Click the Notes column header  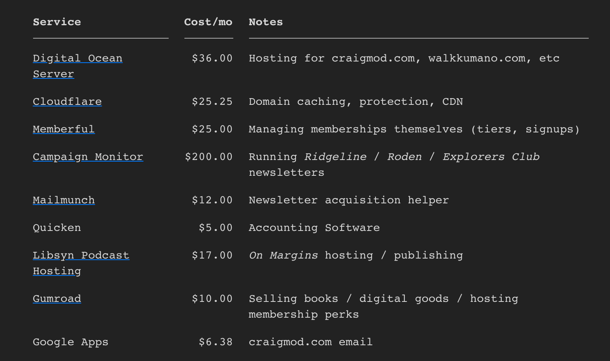(266, 22)
